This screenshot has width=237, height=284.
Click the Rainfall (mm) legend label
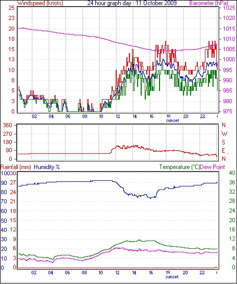(x=16, y=167)
